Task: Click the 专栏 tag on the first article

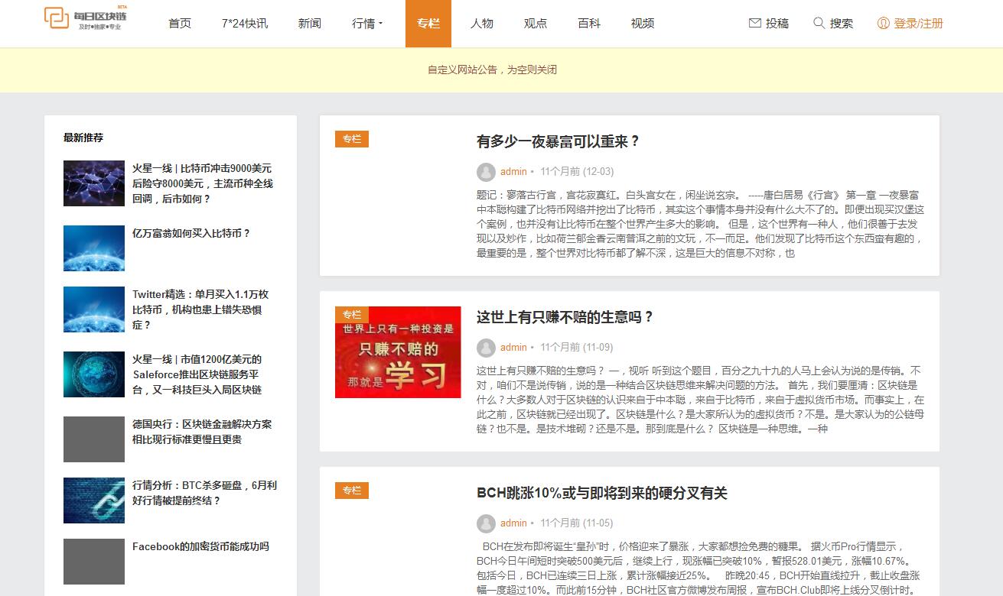Action: pyautogui.click(x=352, y=139)
